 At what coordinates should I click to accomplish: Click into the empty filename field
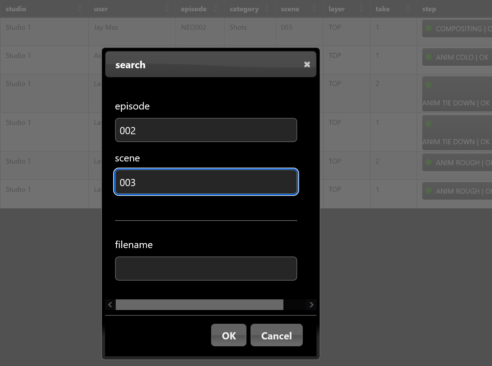point(206,269)
